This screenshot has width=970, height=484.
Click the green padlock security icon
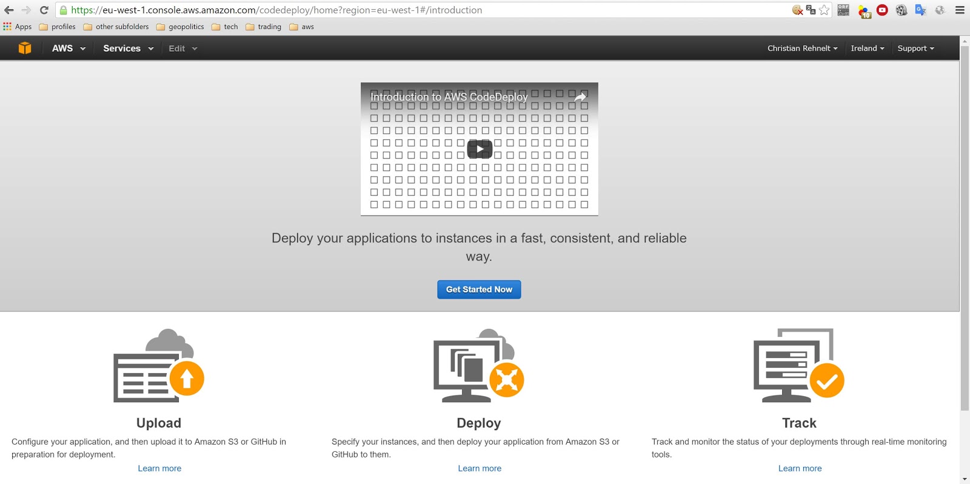coord(63,10)
